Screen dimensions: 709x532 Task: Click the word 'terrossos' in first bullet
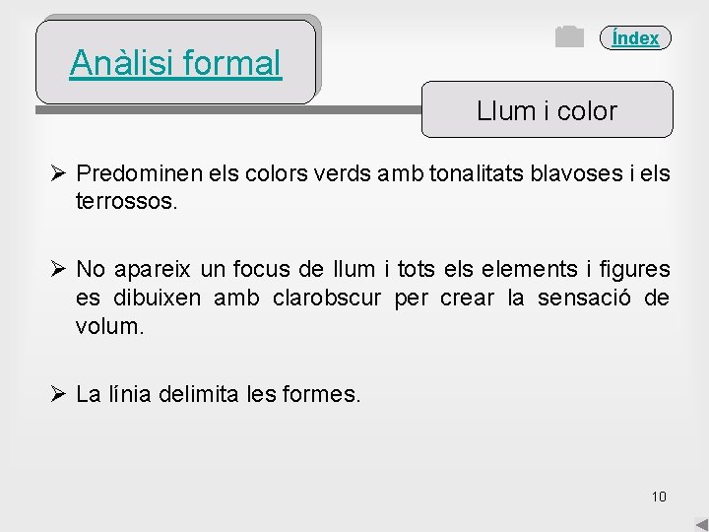(x=124, y=201)
